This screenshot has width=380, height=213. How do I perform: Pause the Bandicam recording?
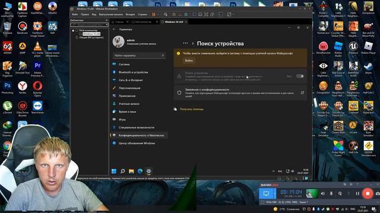[x=357, y=193]
